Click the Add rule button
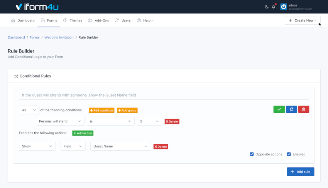The image size is (328, 188). point(300,171)
